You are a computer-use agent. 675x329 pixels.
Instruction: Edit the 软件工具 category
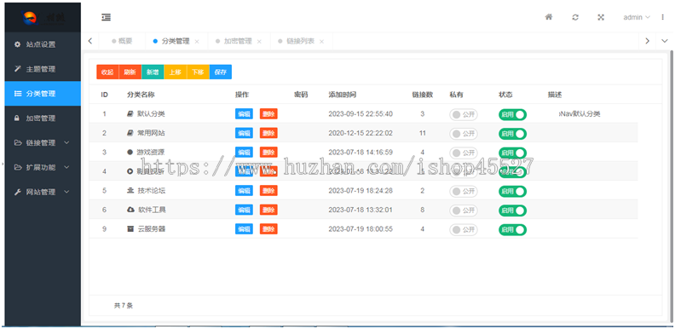[x=244, y=210]
